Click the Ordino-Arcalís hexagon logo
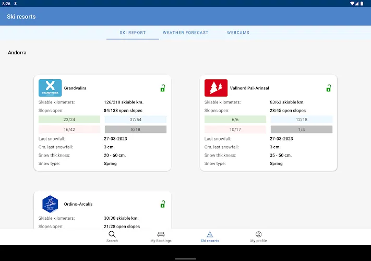Viewport: 371px width, 261px height. [50, 204]
